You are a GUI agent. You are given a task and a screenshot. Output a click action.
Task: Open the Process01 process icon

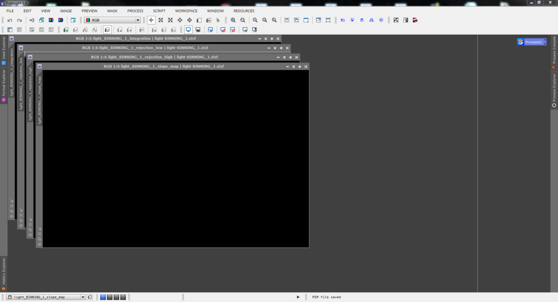531,42
